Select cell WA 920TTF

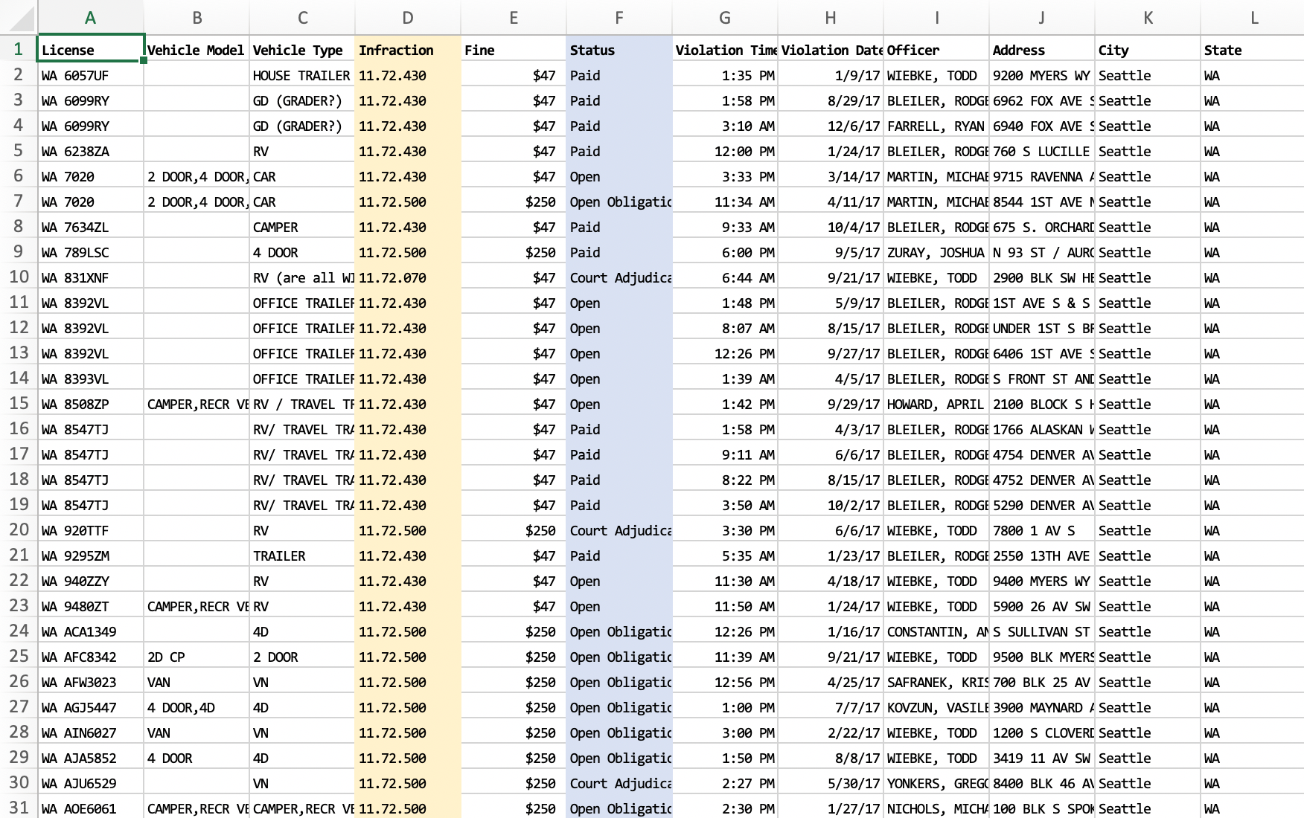point(90,530)
